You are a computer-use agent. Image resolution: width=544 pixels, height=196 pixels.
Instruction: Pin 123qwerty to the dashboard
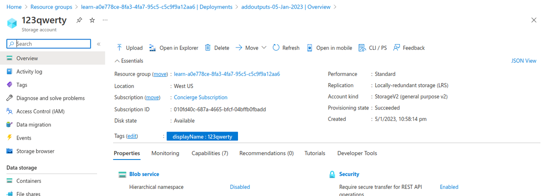pyautogui.click(x=79, y=20)
